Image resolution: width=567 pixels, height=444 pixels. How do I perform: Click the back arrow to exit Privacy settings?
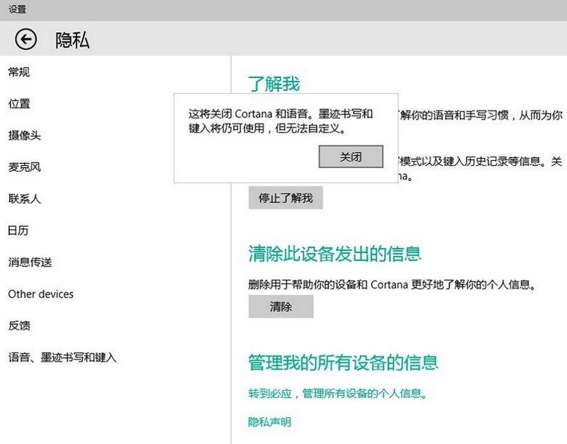[x=25, y=40]
